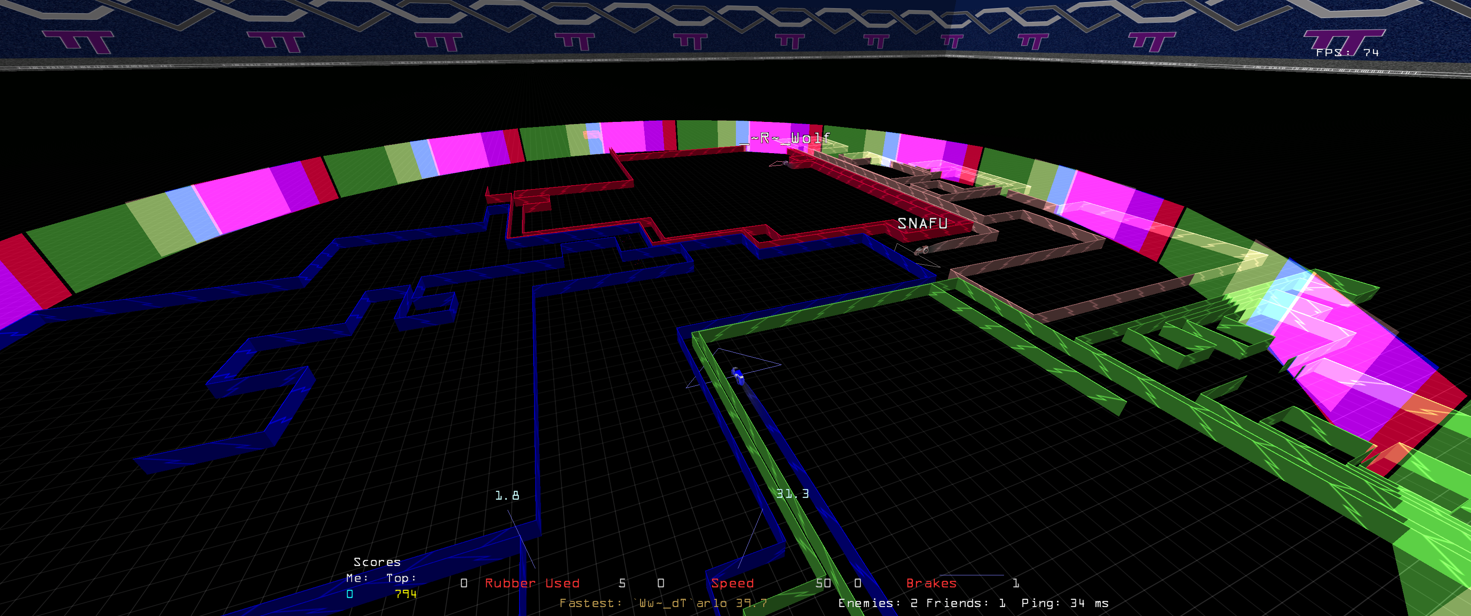
Task: Click the yellow Top score 794
Action: tap(405, 594)
